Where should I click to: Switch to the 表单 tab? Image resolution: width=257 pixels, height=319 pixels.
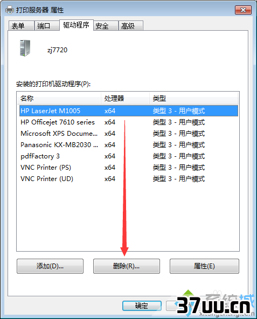21,26
